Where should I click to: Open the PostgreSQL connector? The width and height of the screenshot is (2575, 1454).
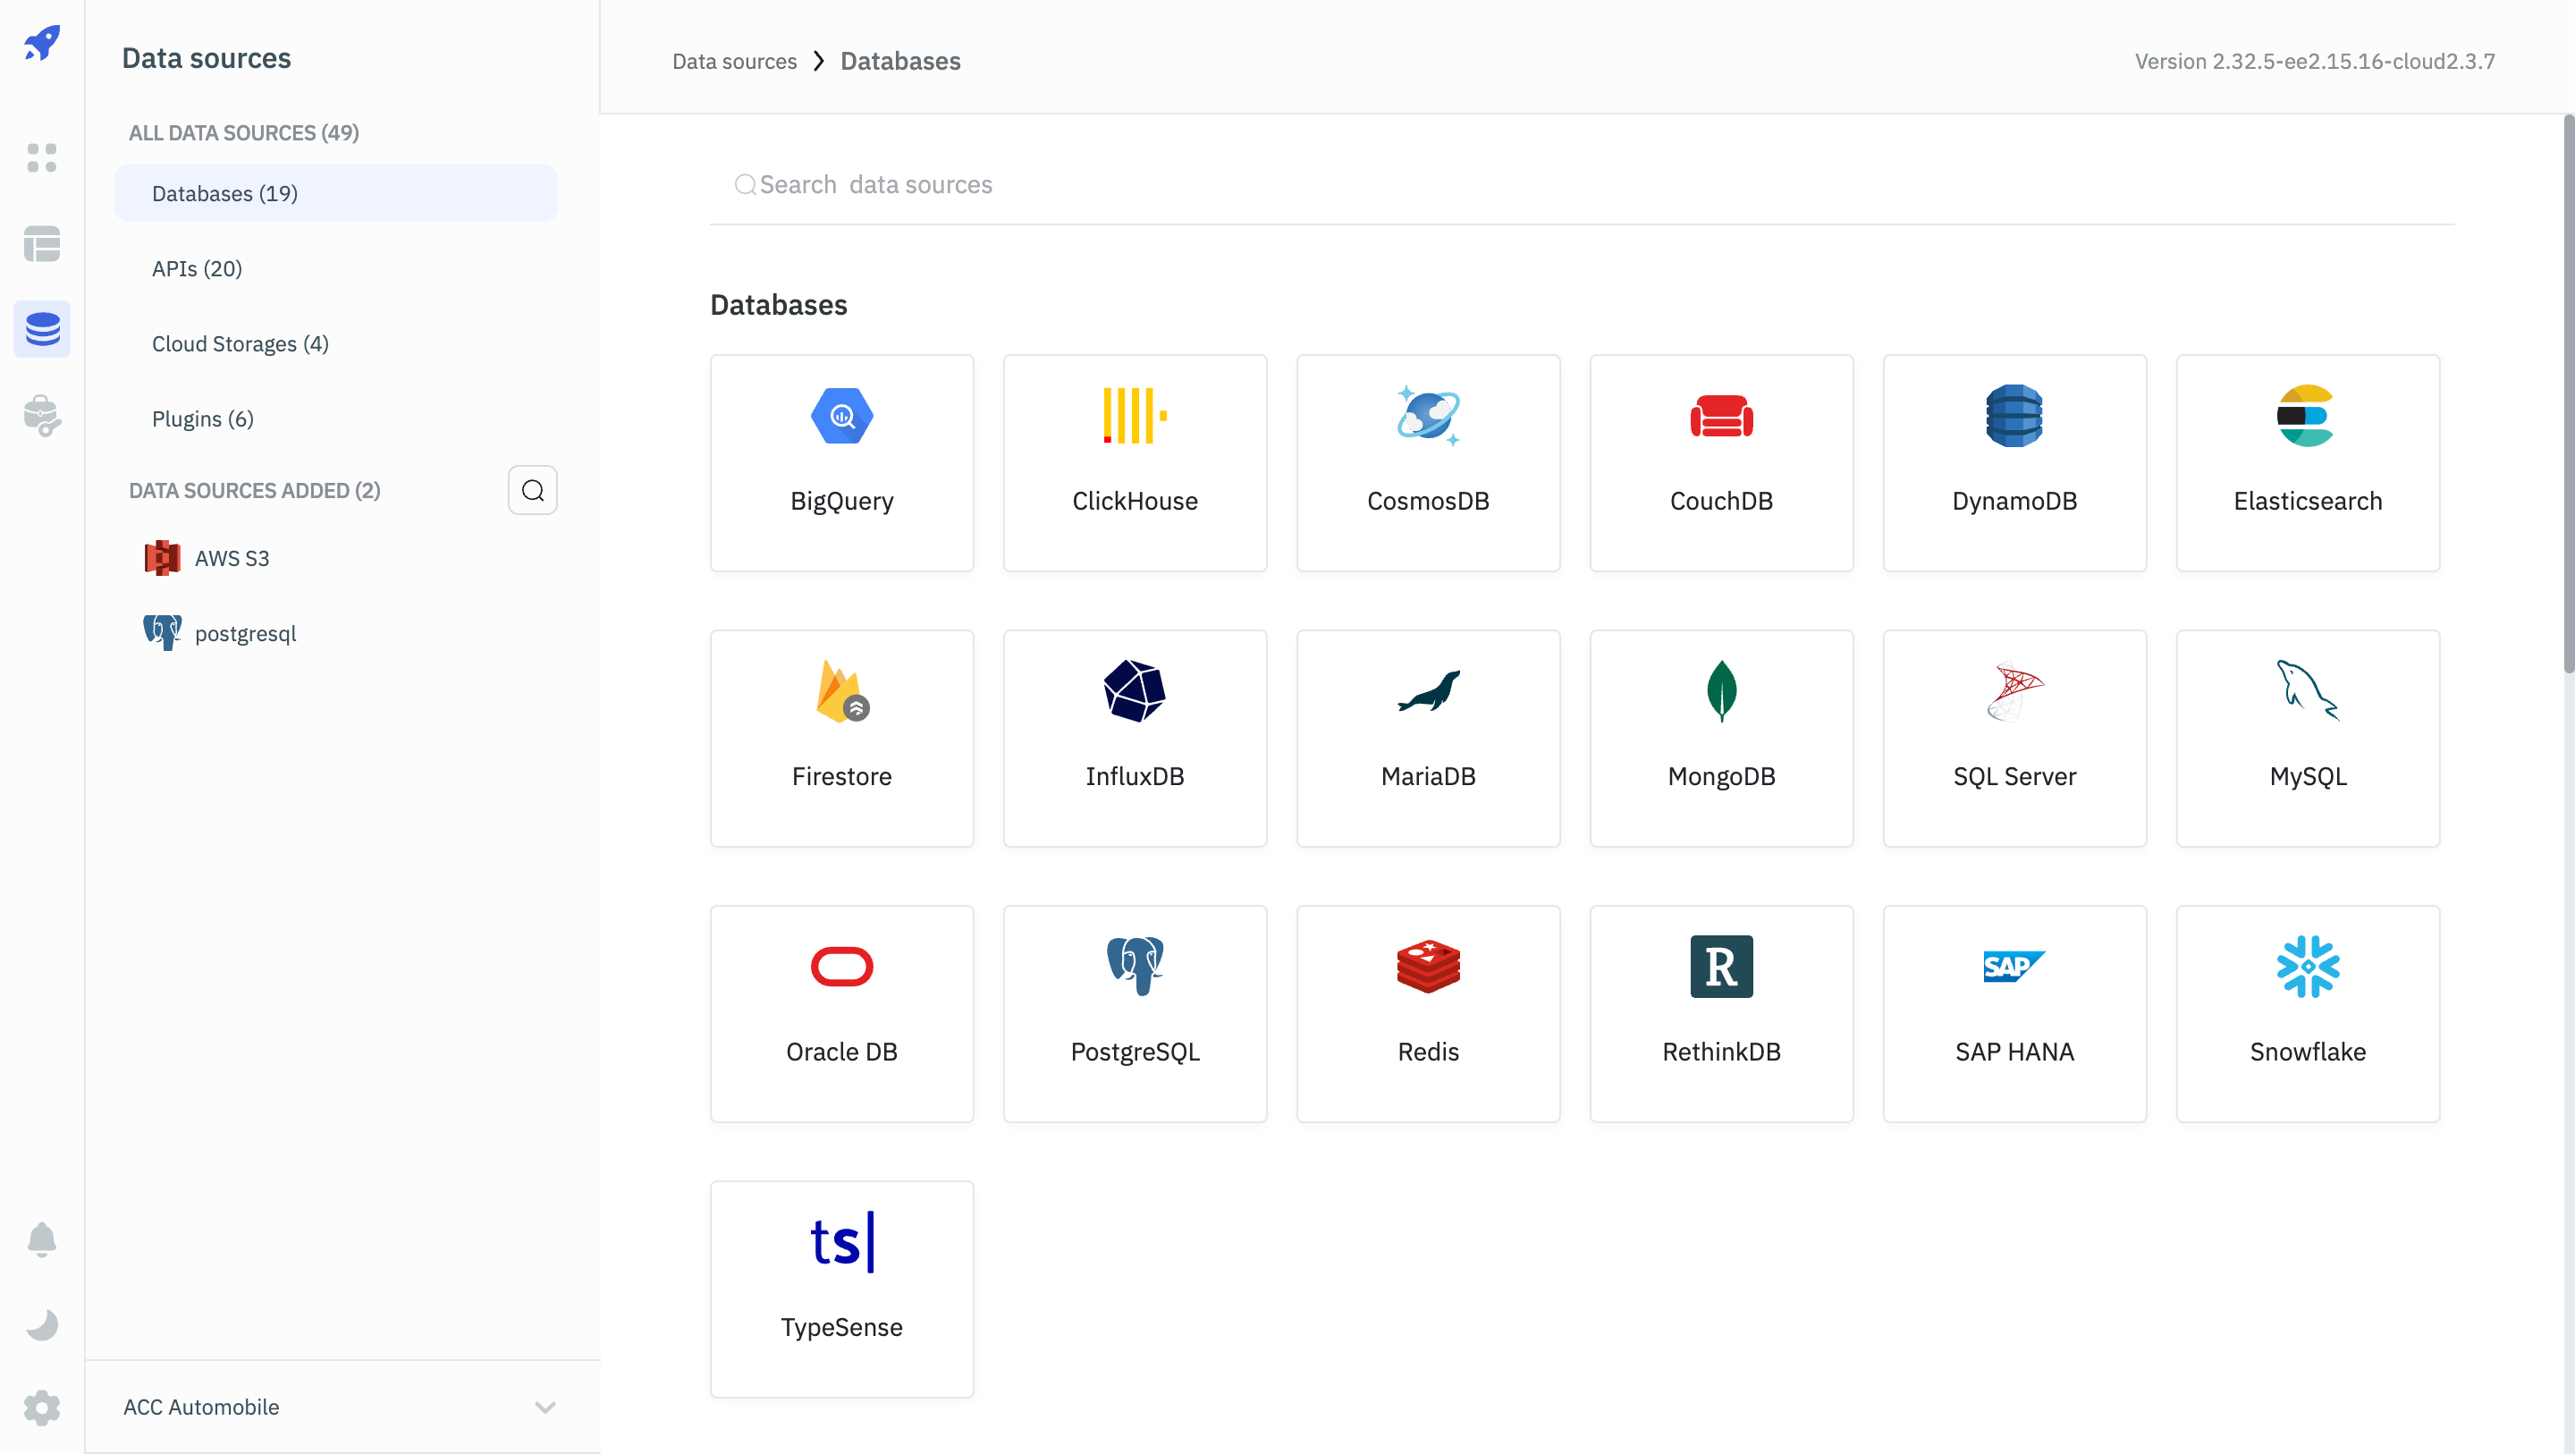1134,1011
